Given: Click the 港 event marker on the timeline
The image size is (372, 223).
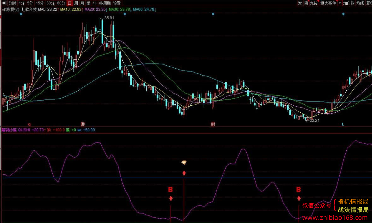Looking at the screenshot, I should (x=83, y=124).
